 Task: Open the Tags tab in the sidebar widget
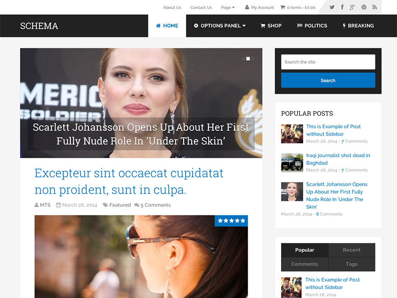[x=351, y=264]
